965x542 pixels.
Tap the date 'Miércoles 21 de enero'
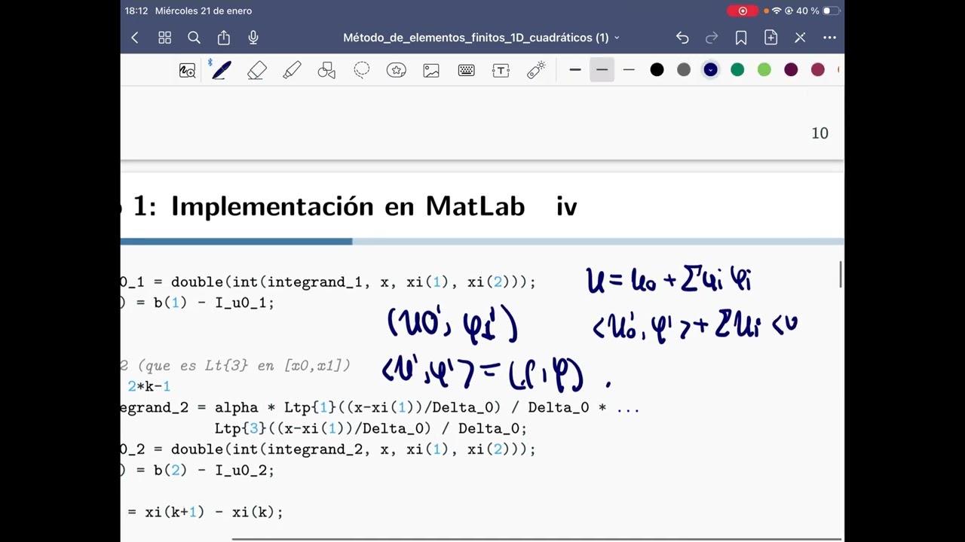204,11
